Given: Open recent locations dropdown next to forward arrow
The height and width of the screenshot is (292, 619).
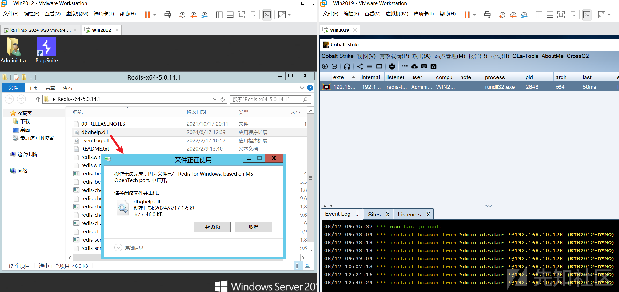Looking at the screenshot, I should (30, 99).
